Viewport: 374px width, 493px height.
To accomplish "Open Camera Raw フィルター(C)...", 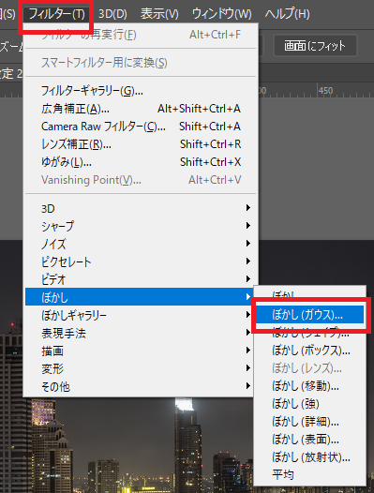I will tap(141, 127).
